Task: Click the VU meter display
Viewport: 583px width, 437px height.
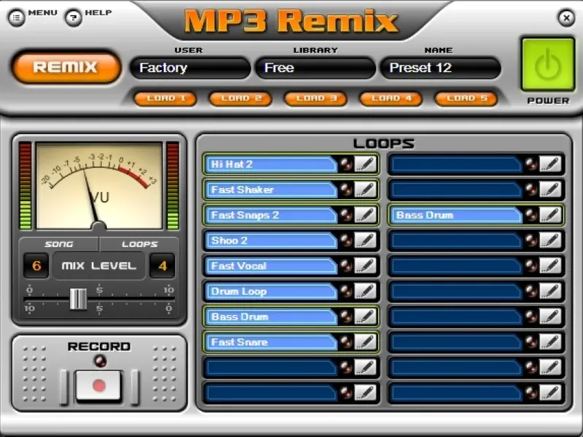Action: [99, 186]
